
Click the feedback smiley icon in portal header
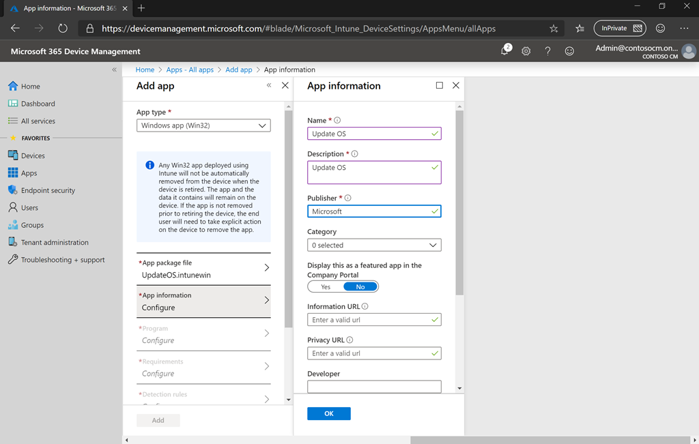[569, 51]
